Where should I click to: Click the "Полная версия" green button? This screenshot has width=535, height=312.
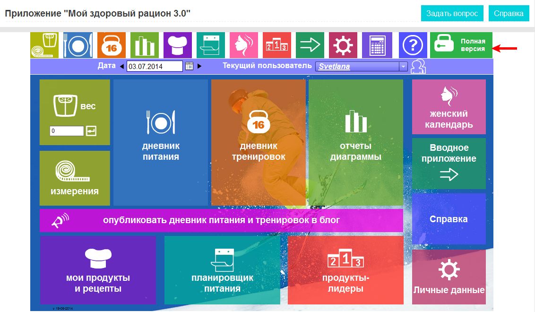coord(461,45)
